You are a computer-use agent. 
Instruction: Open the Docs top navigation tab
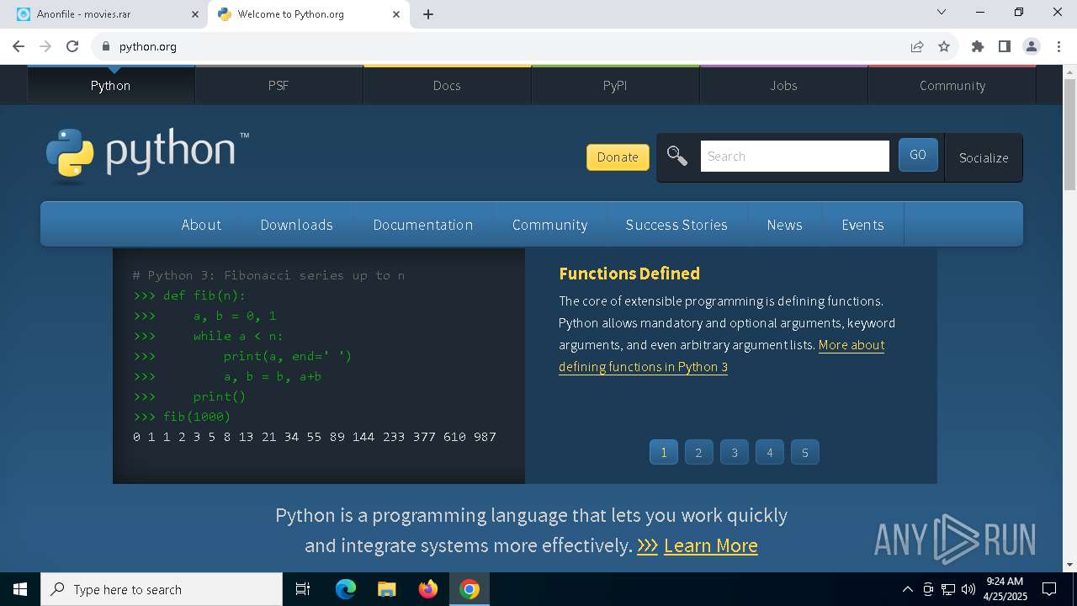pos(447,85)
